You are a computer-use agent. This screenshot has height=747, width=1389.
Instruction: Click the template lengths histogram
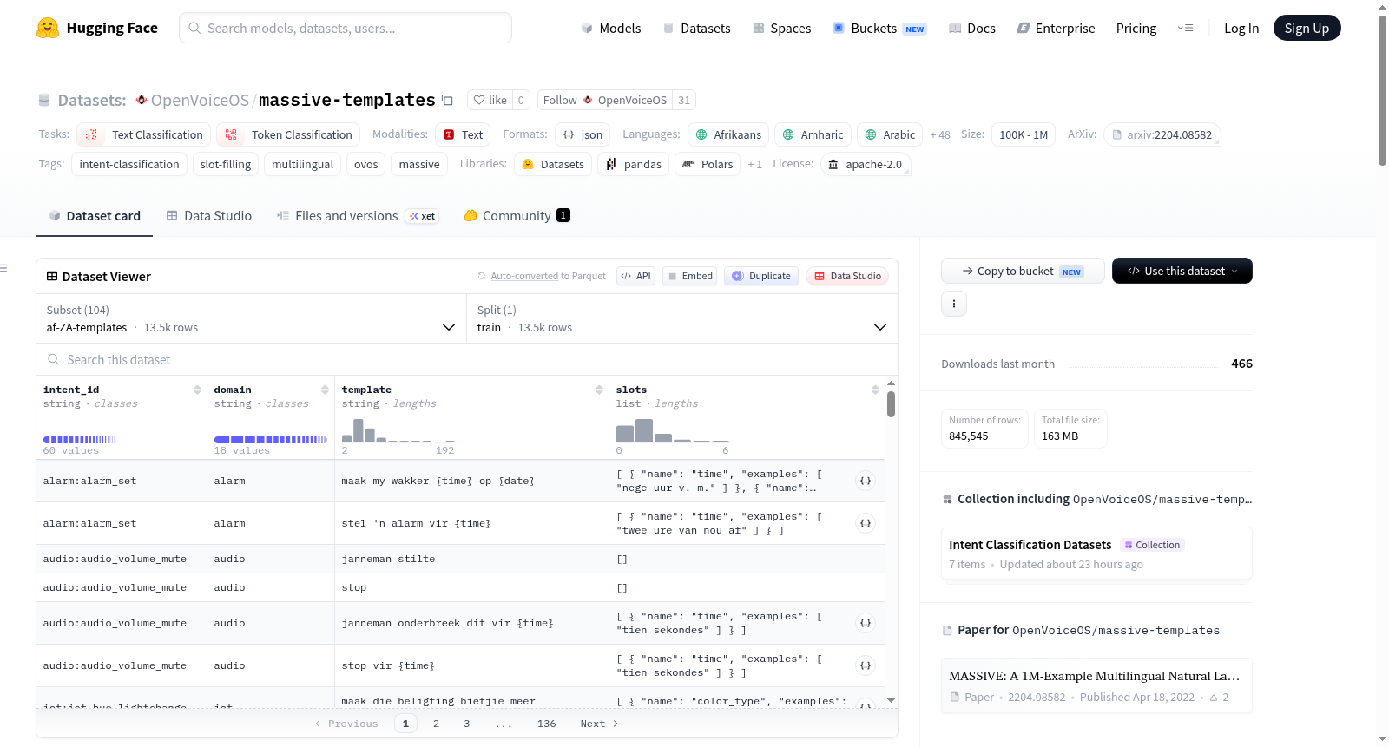click(x=398, y=430)
